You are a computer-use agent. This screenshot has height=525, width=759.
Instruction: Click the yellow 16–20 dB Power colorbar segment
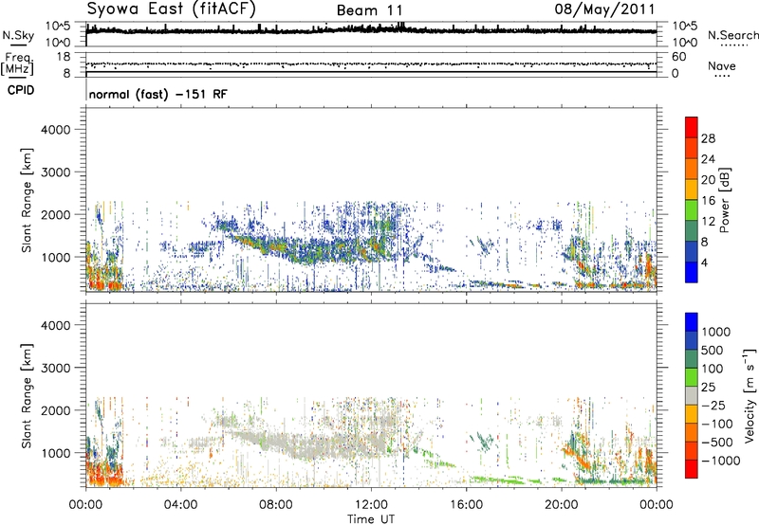coord(692,189)
